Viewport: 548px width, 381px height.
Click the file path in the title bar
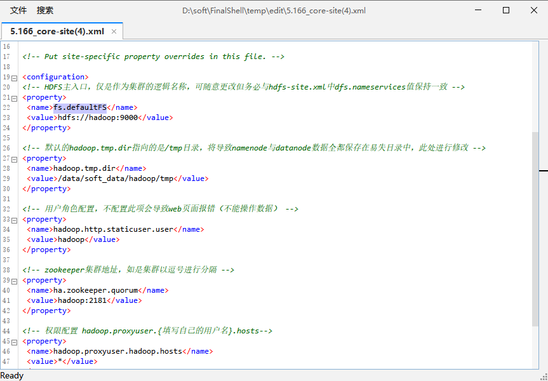click(x=274, y=10)
